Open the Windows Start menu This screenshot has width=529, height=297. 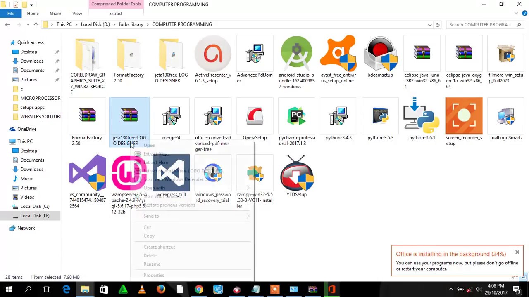[x=9, y=290]
